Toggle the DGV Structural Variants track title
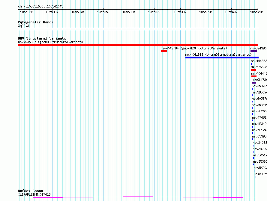This screenshot has width=267, height=201. click(x=42, y=38)
